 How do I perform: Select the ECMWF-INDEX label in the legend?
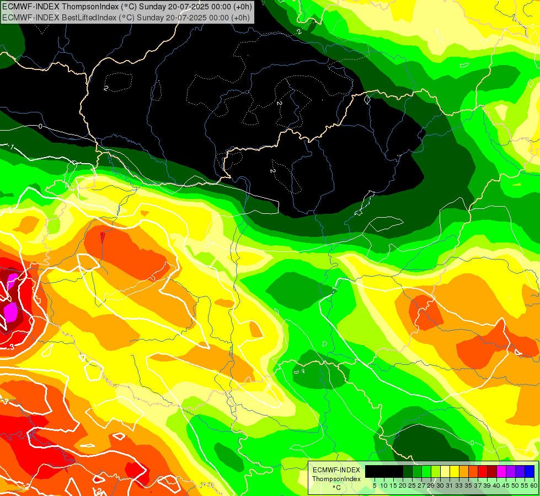tap(336, 470)
